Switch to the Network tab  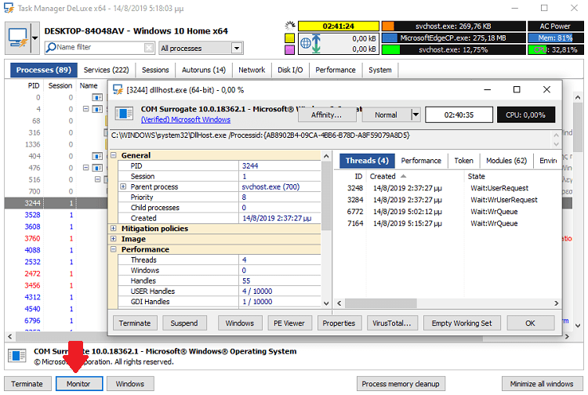pos(252,70)
